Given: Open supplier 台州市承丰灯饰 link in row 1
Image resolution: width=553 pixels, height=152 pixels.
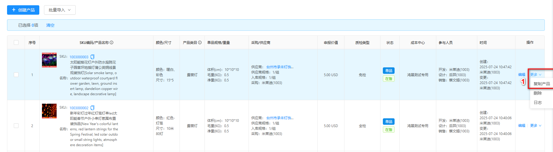Looking at the screenshot, I should (280, 67).
